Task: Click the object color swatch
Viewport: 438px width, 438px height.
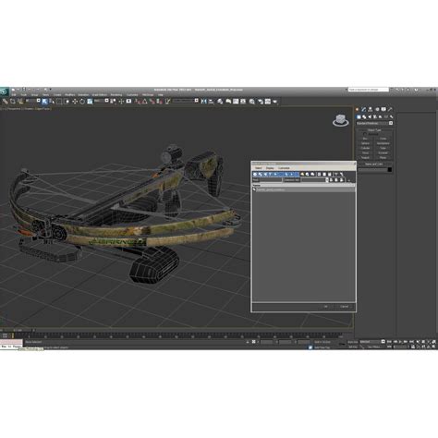Action: [x=390, y=170]
